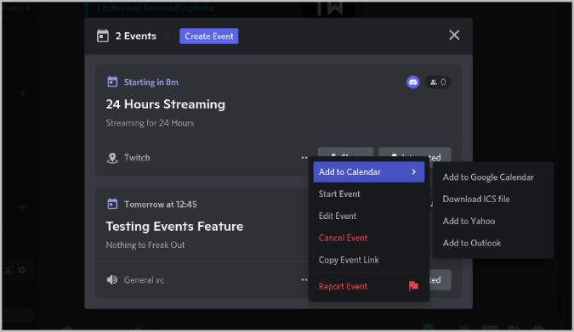The width and height of the screenshot is (574, 332).
Task: Click the Tomorrow at 12:45 label
Action: tap(161, 205)
